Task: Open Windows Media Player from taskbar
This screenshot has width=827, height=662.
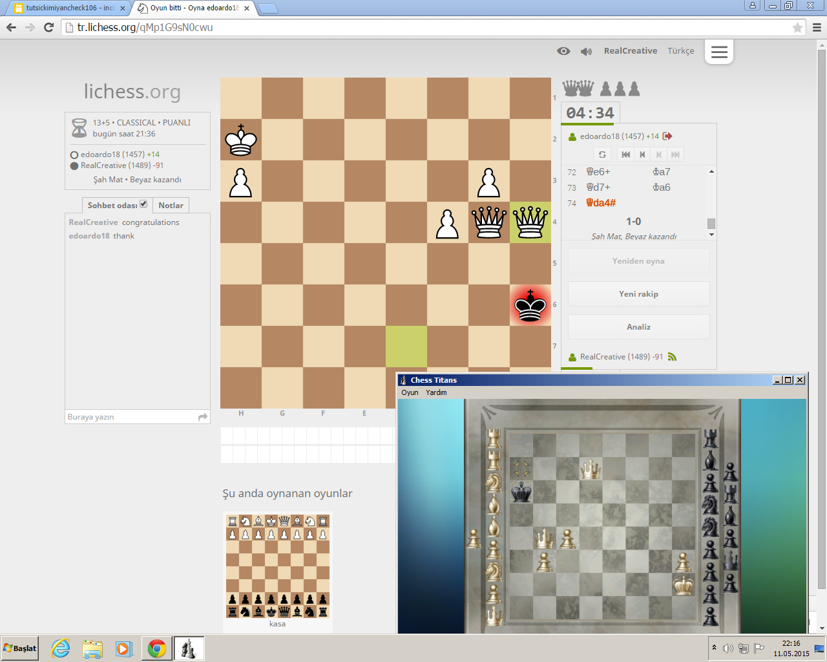Action: [x=123, y=648]
